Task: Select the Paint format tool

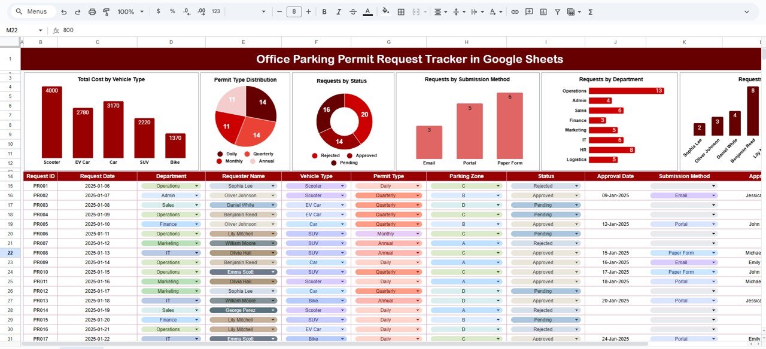Action: tap(106, 11)
